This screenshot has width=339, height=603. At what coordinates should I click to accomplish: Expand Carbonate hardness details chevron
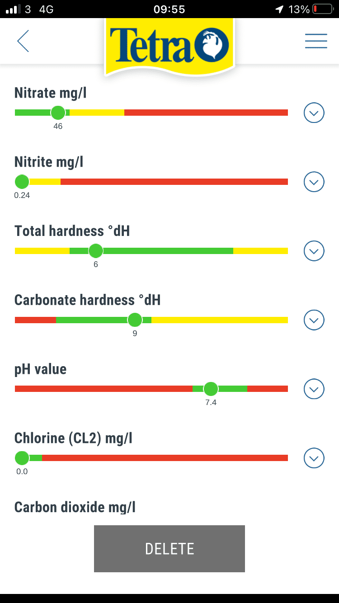(314, 320)
